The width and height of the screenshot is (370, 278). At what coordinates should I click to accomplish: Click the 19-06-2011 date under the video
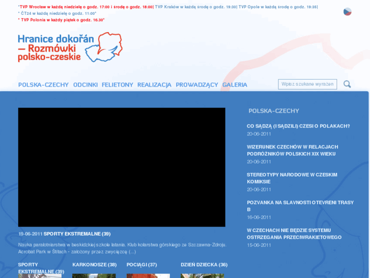click(x=30, y=234)
